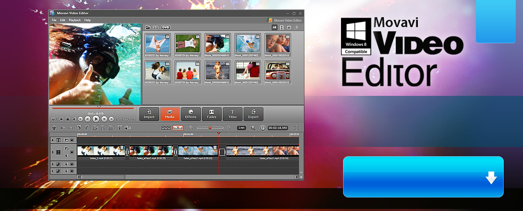Image resolution: width=523 pixels, height=211 pixels.
Task: Click the red playhead marker on ruler
Action: [219, 133]
